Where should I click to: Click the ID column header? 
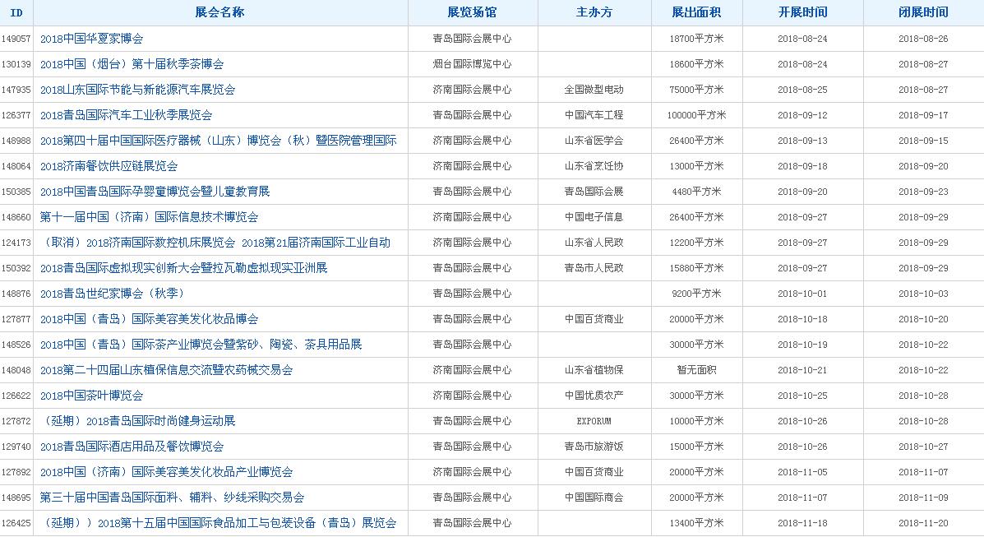click(x=17, y=12)
